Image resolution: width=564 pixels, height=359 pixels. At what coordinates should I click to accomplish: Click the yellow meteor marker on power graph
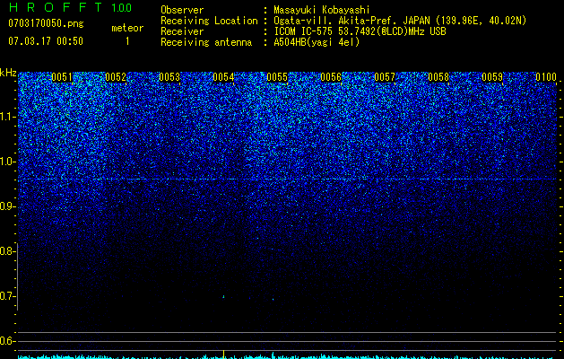pyautogui.click(x=224, y=354)
